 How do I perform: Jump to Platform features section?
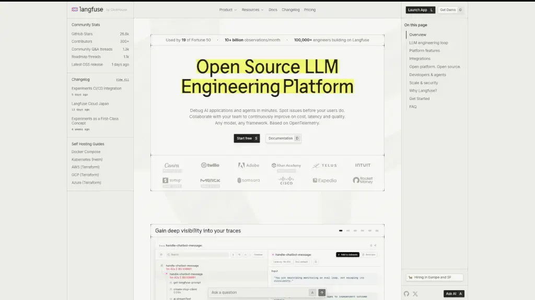pyautogui.click(x=424, y=51)
